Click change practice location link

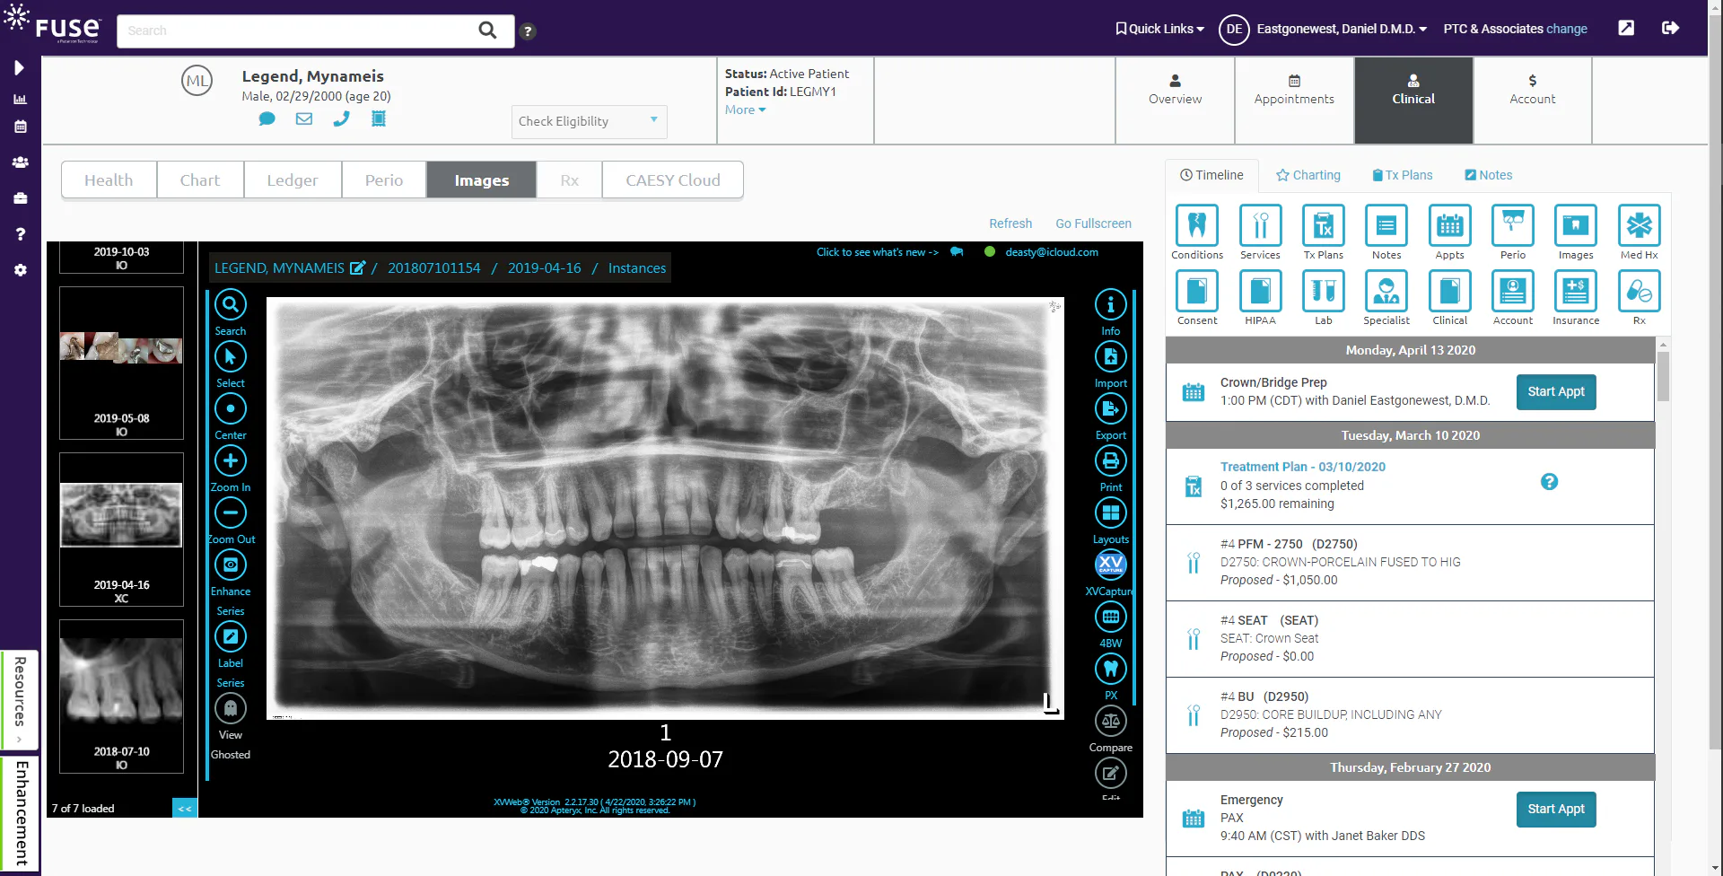[x=1567, y=29]
